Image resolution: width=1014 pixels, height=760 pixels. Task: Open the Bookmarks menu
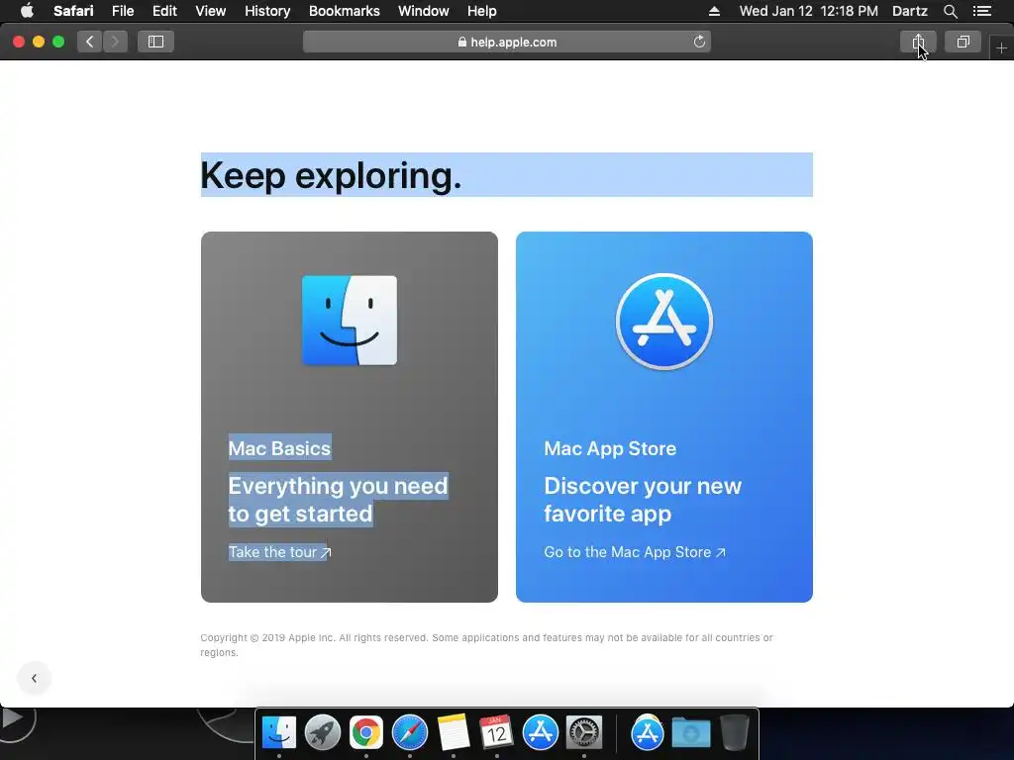[344, 11]
